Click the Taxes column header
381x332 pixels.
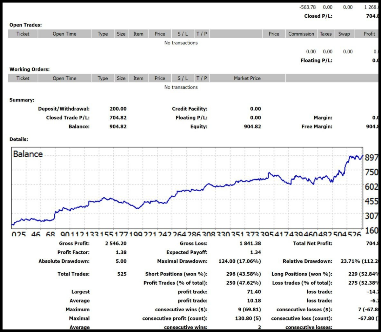point(325,34)
